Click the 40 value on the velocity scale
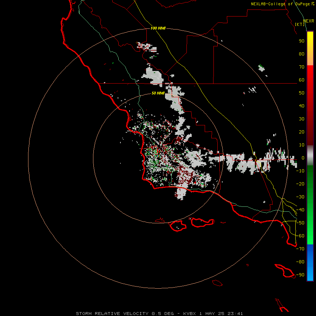The image size is (316, 316). coord(302,106)
